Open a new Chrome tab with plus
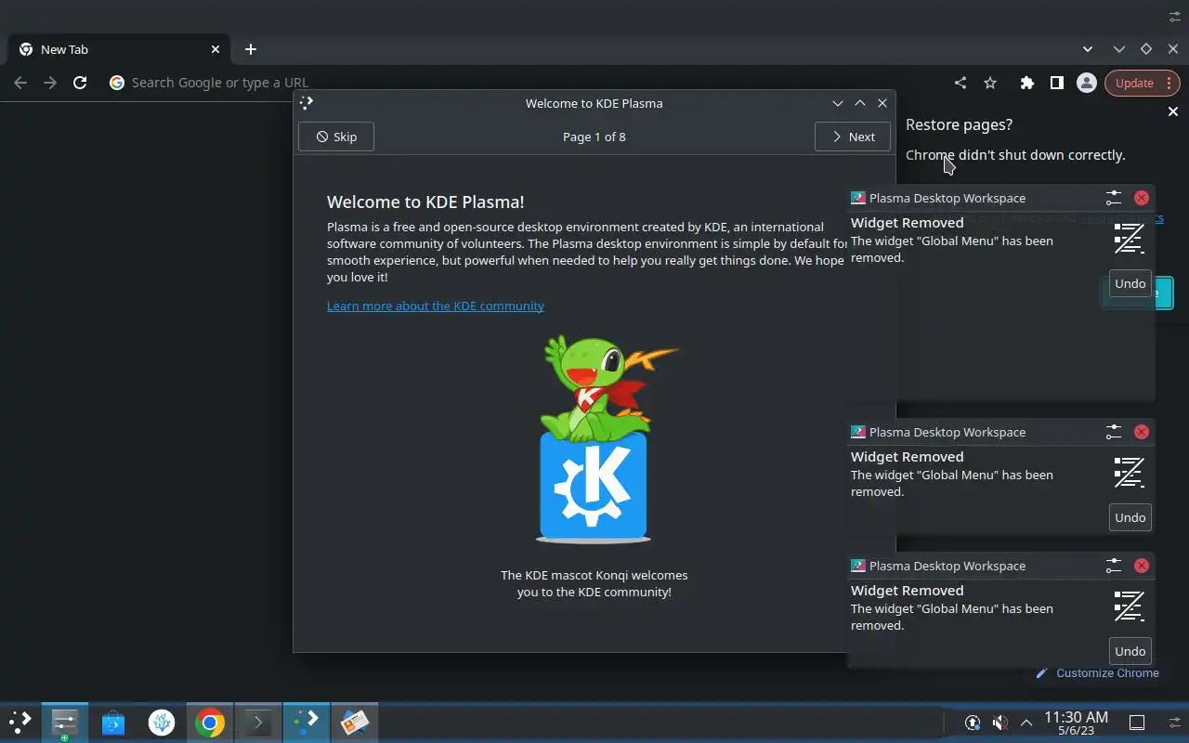 click(250, 49)
